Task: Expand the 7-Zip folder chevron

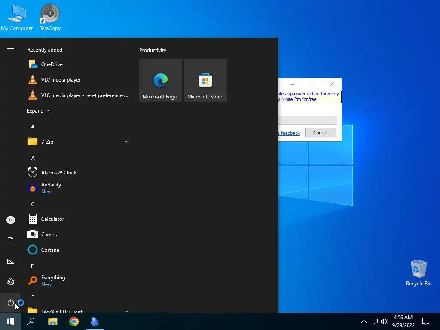Action: point(126,141)
